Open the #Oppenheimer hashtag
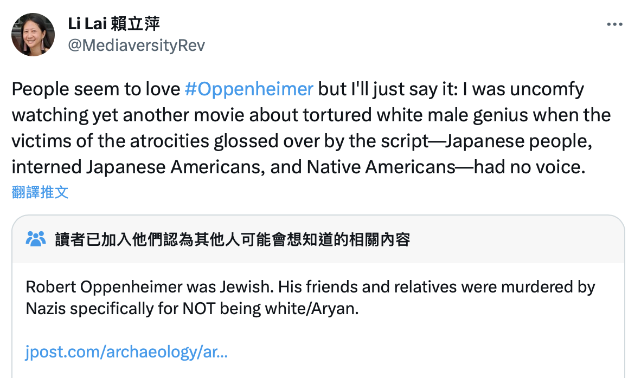The height and width of the screenshot is (378, 641). click(x=249, y=89)
